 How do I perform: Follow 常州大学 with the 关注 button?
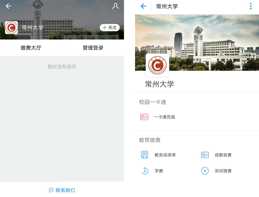110,27
